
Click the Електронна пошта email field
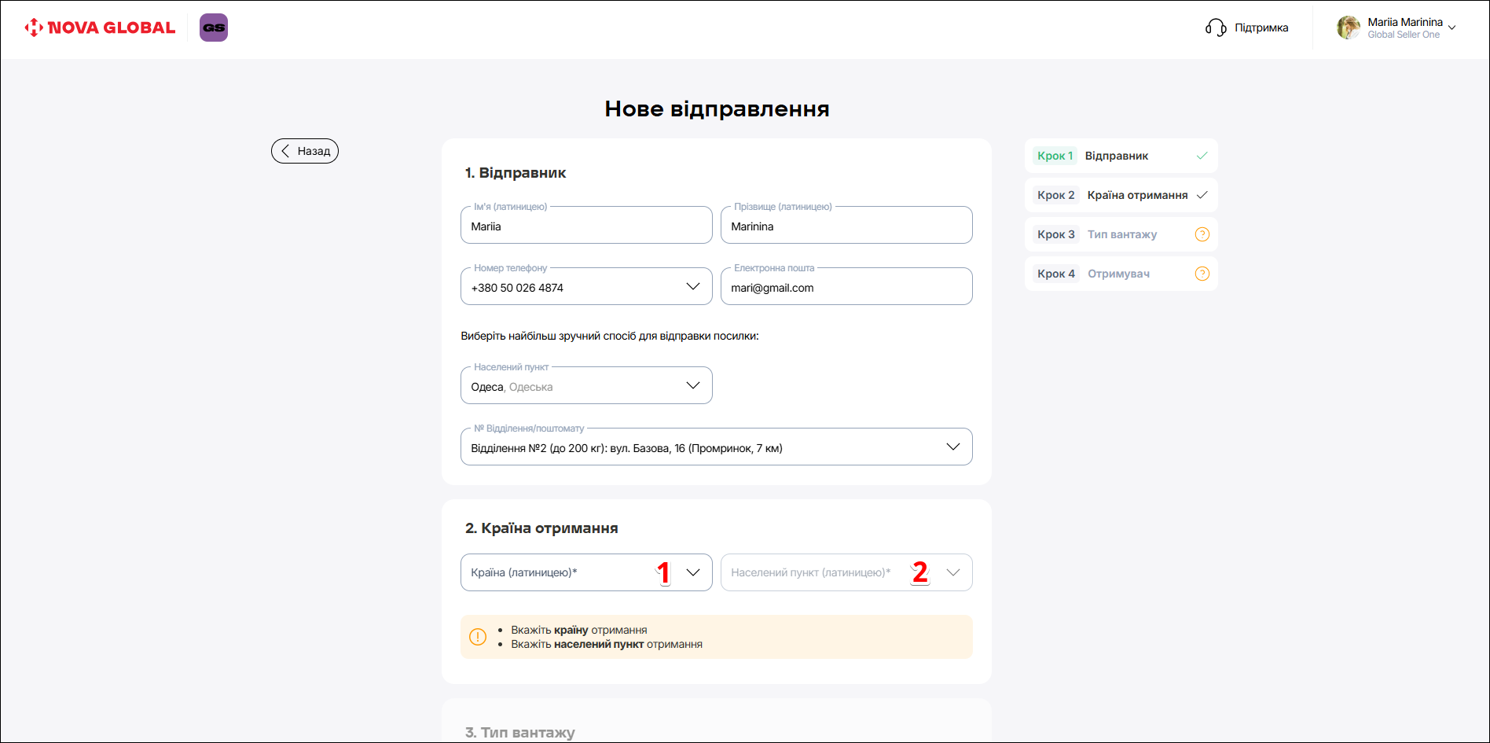click(846, 288)
